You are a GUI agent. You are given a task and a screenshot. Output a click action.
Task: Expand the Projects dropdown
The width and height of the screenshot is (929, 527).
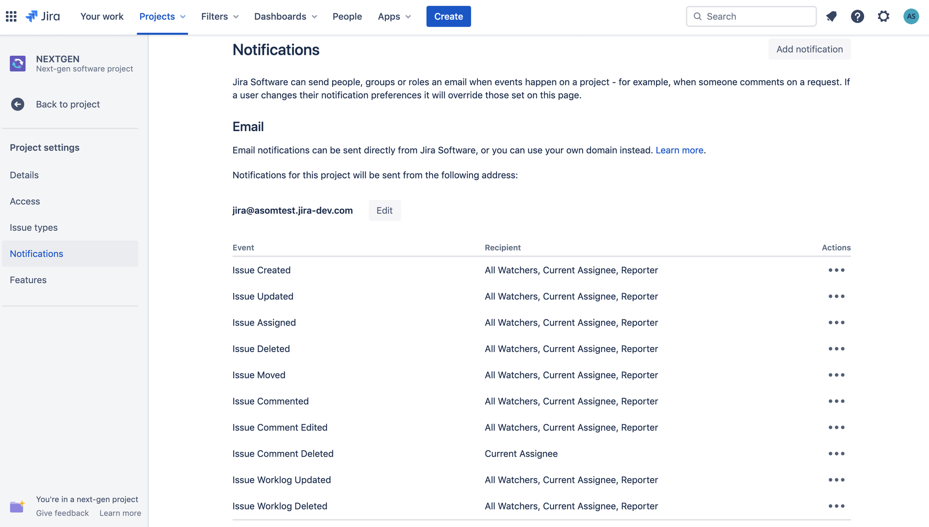click(x=162, y=17)
